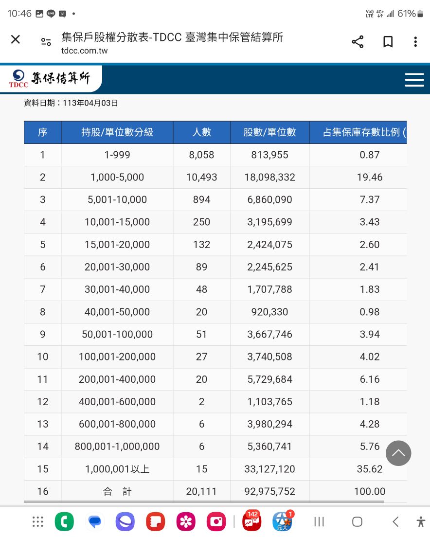Select the 800,001-1,000,000 range cell
Screen dimensions: 430x537
(117, 447)
